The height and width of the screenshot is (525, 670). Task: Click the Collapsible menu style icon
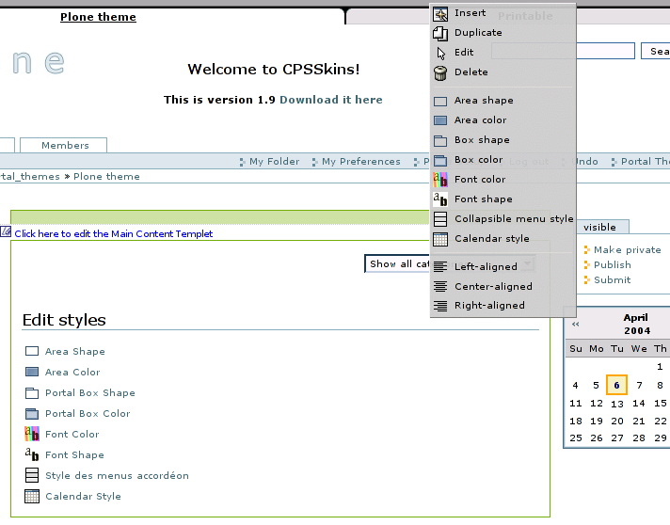click(x=440, y=219)
